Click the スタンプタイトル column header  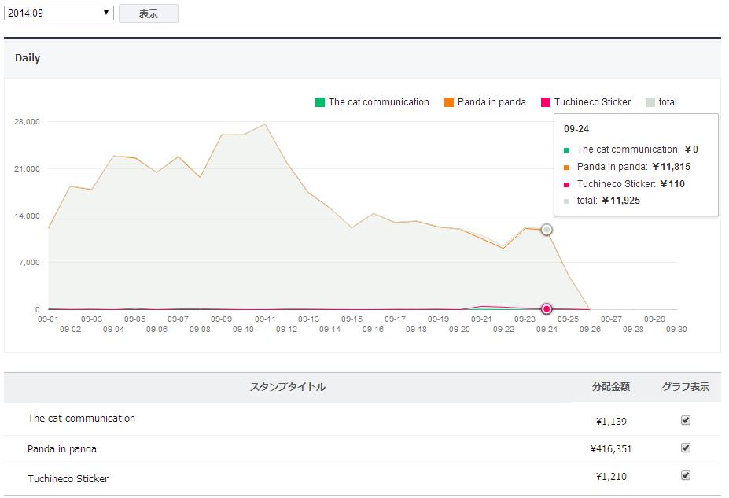pyautogui.click(x=287, y=387)
